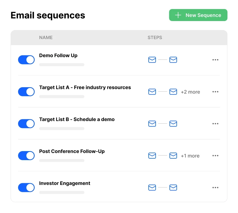The width and height of the screenshot is (238, 213).
Task: Click the plus icon on the New Sequence button
Action: click(178, 15)
